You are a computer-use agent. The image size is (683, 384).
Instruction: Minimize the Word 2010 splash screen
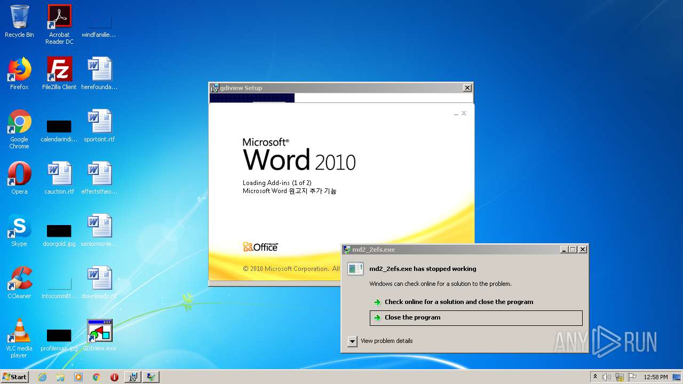tap(456, 114)
